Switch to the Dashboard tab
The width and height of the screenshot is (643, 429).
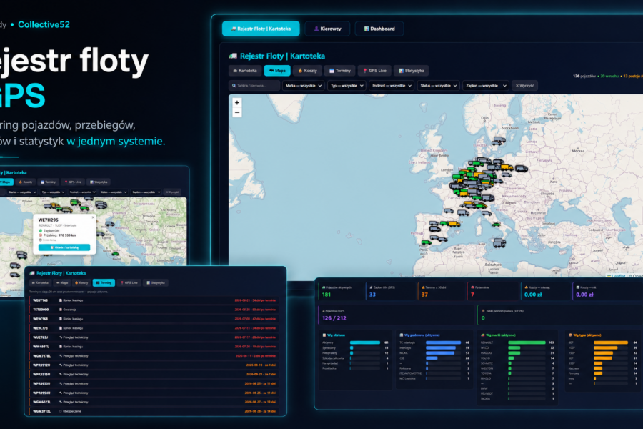(379, 29)
